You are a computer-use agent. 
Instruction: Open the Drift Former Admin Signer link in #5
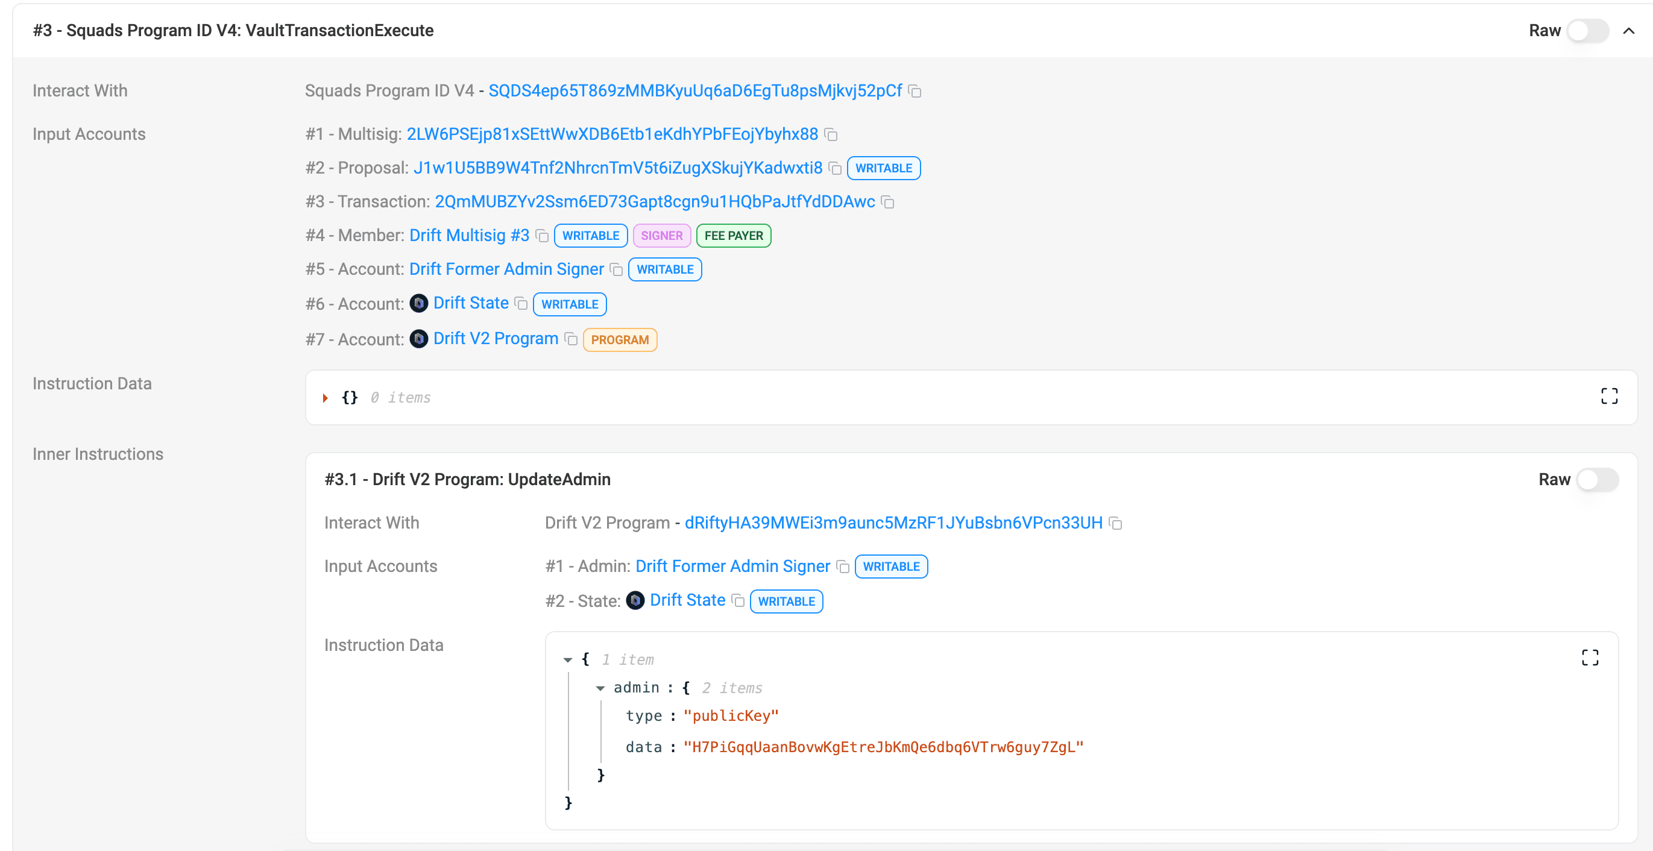click(506, 269)
